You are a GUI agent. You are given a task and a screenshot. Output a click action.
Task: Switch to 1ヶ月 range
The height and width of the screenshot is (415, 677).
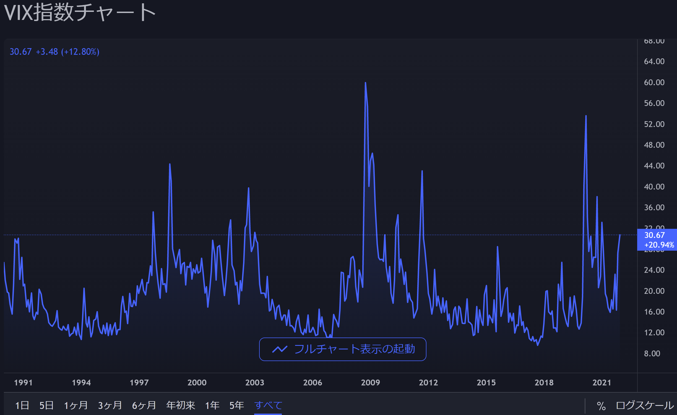pos(76,405)
